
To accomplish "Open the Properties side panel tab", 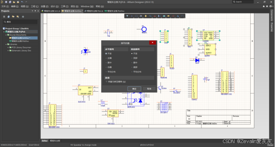I will pyautogui.click(x=272, y=27).
